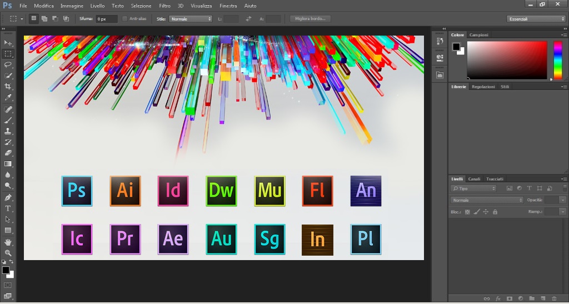The width and height of the screenshot is (569, 304).
Task: Swap width and height icon in options bar
Action: point(248,19)
